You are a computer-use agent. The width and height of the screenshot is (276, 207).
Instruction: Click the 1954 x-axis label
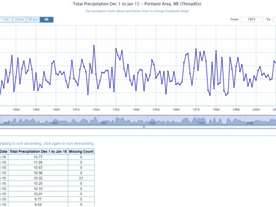[156, 109]
